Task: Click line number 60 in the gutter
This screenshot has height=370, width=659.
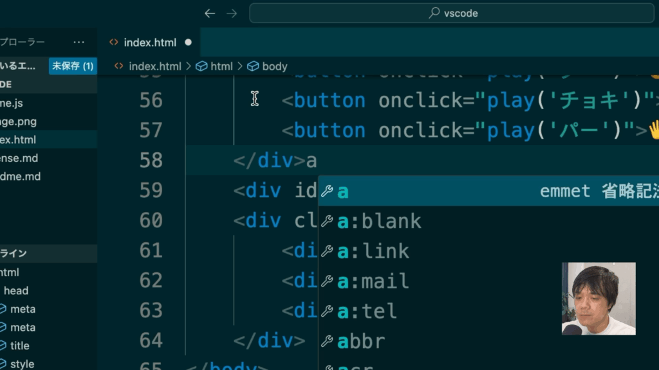Action: coord(151,221)
